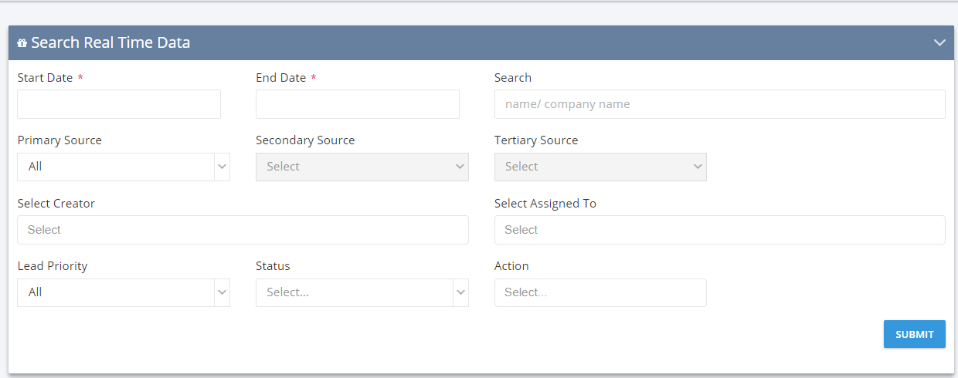This screenshot has height=378, width=958.
Task: Submit the search form
Action: coord(915,334)
